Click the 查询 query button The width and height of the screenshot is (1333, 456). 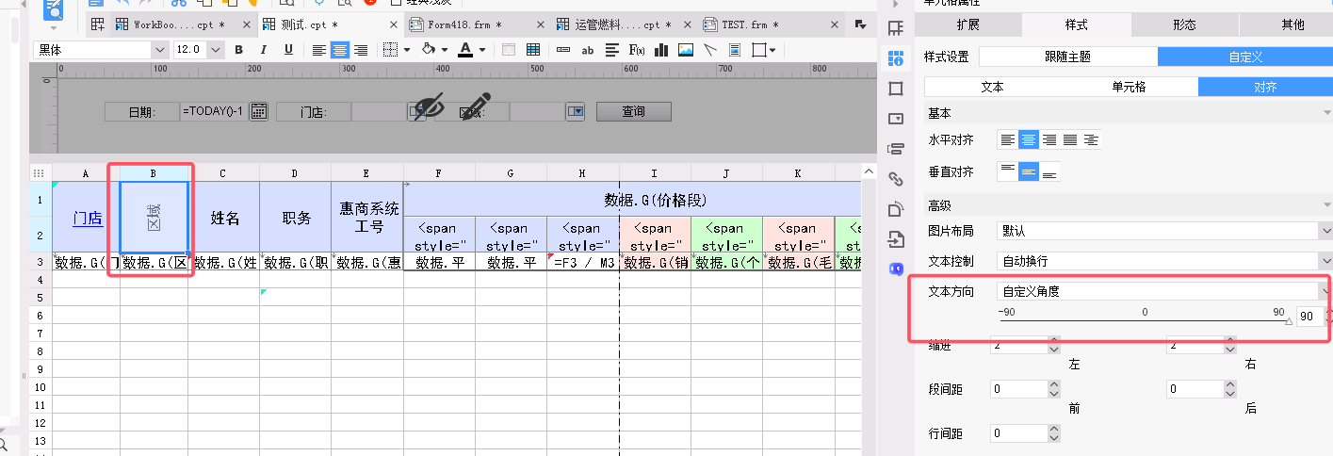pos(633,112)
